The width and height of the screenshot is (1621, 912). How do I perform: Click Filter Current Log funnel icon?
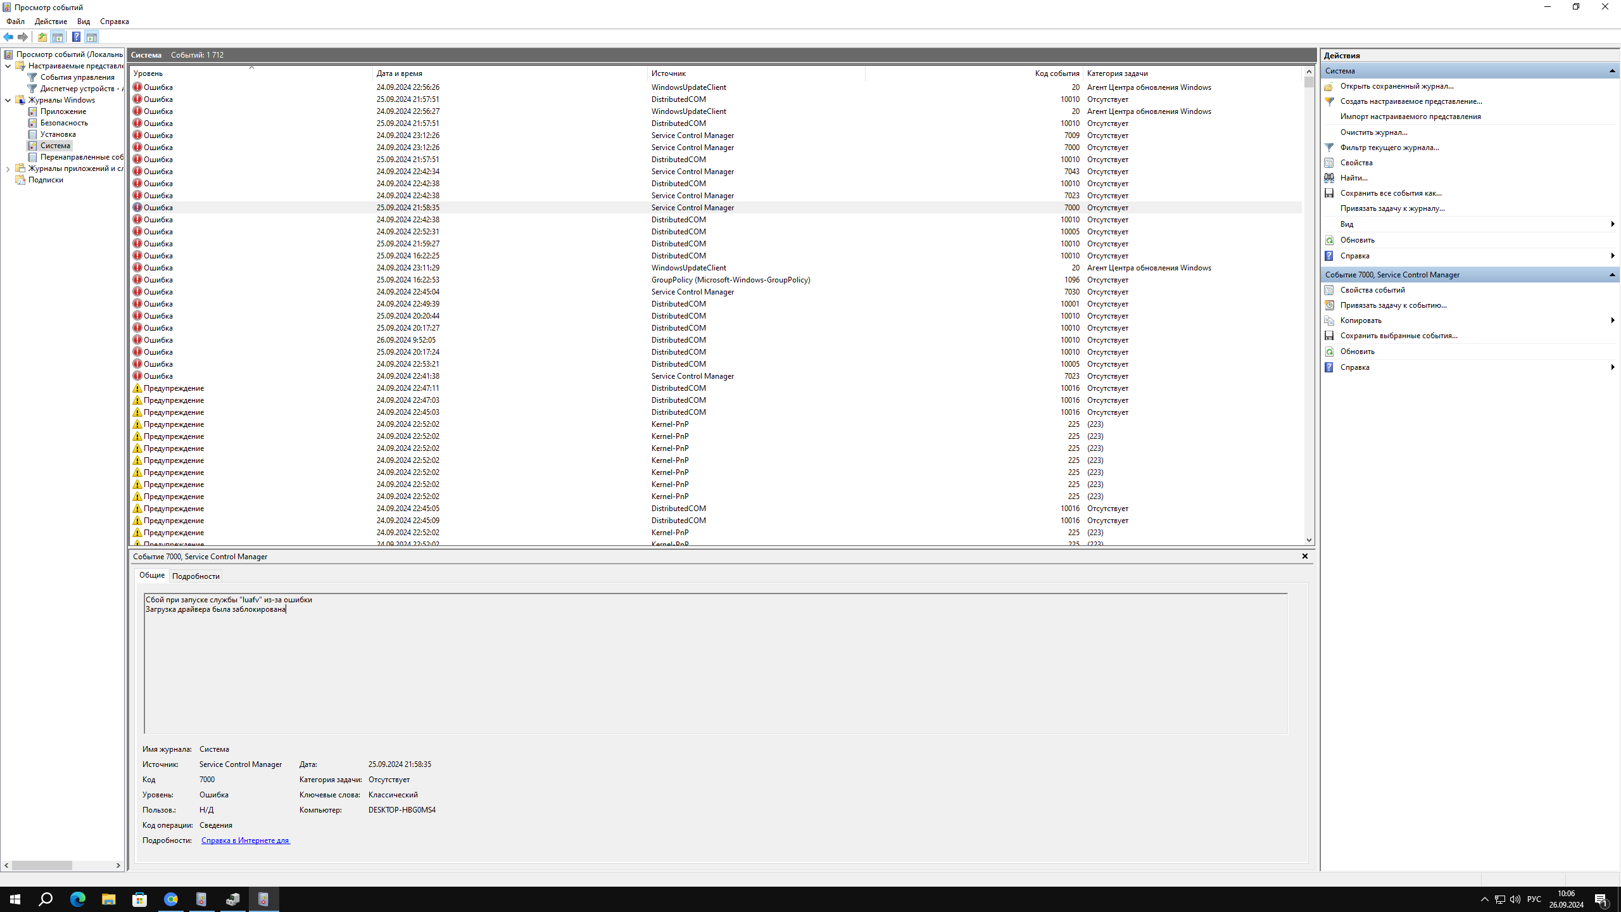(1329, 148)
